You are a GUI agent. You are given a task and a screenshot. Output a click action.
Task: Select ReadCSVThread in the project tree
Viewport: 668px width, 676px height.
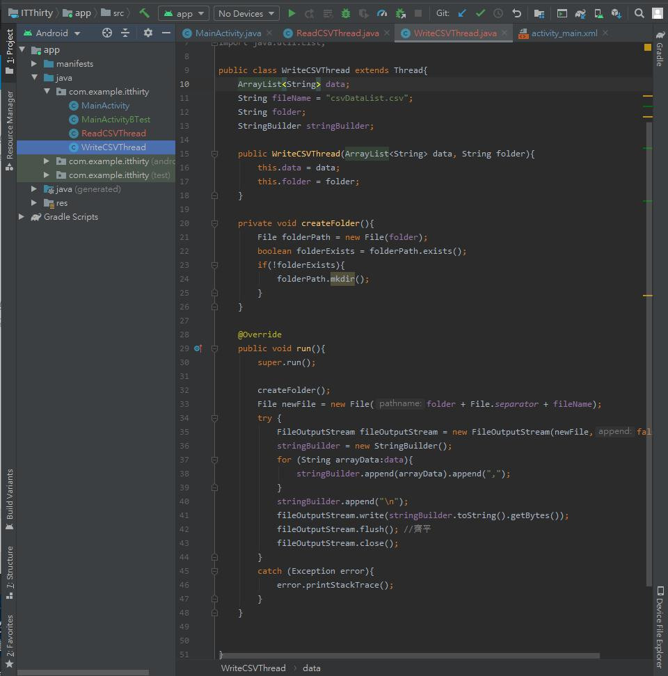click(113, 134)
